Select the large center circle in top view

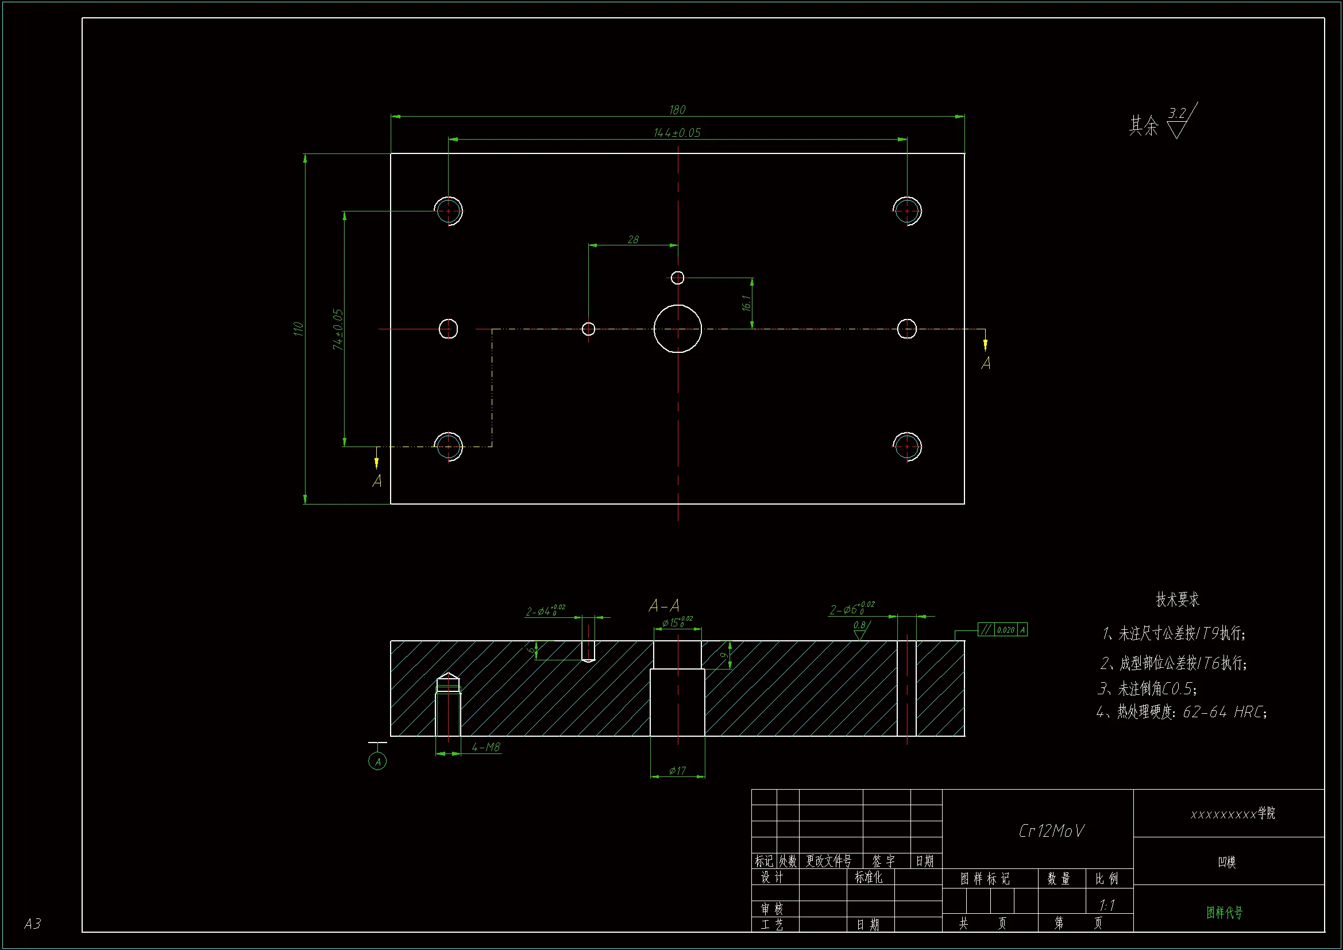point(677,329)
